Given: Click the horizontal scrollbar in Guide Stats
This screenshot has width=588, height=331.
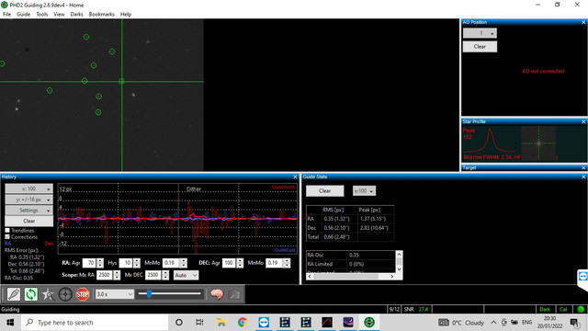Looking at the screenshot, I should coord(350,277).
